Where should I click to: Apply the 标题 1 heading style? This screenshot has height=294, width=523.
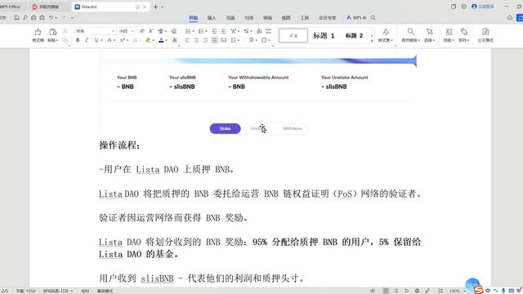tap(324, 35)
